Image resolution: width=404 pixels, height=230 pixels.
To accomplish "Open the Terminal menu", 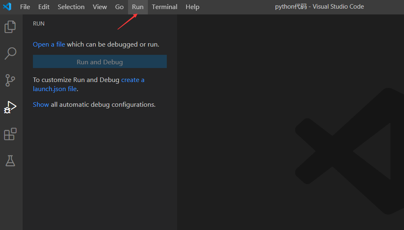I will 164,7.
